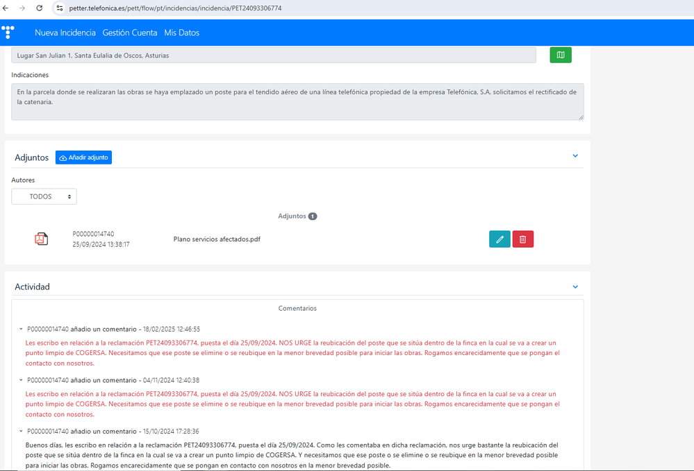Click the Añadir adjunto button
Screen dimensions: 694x471
83,157
